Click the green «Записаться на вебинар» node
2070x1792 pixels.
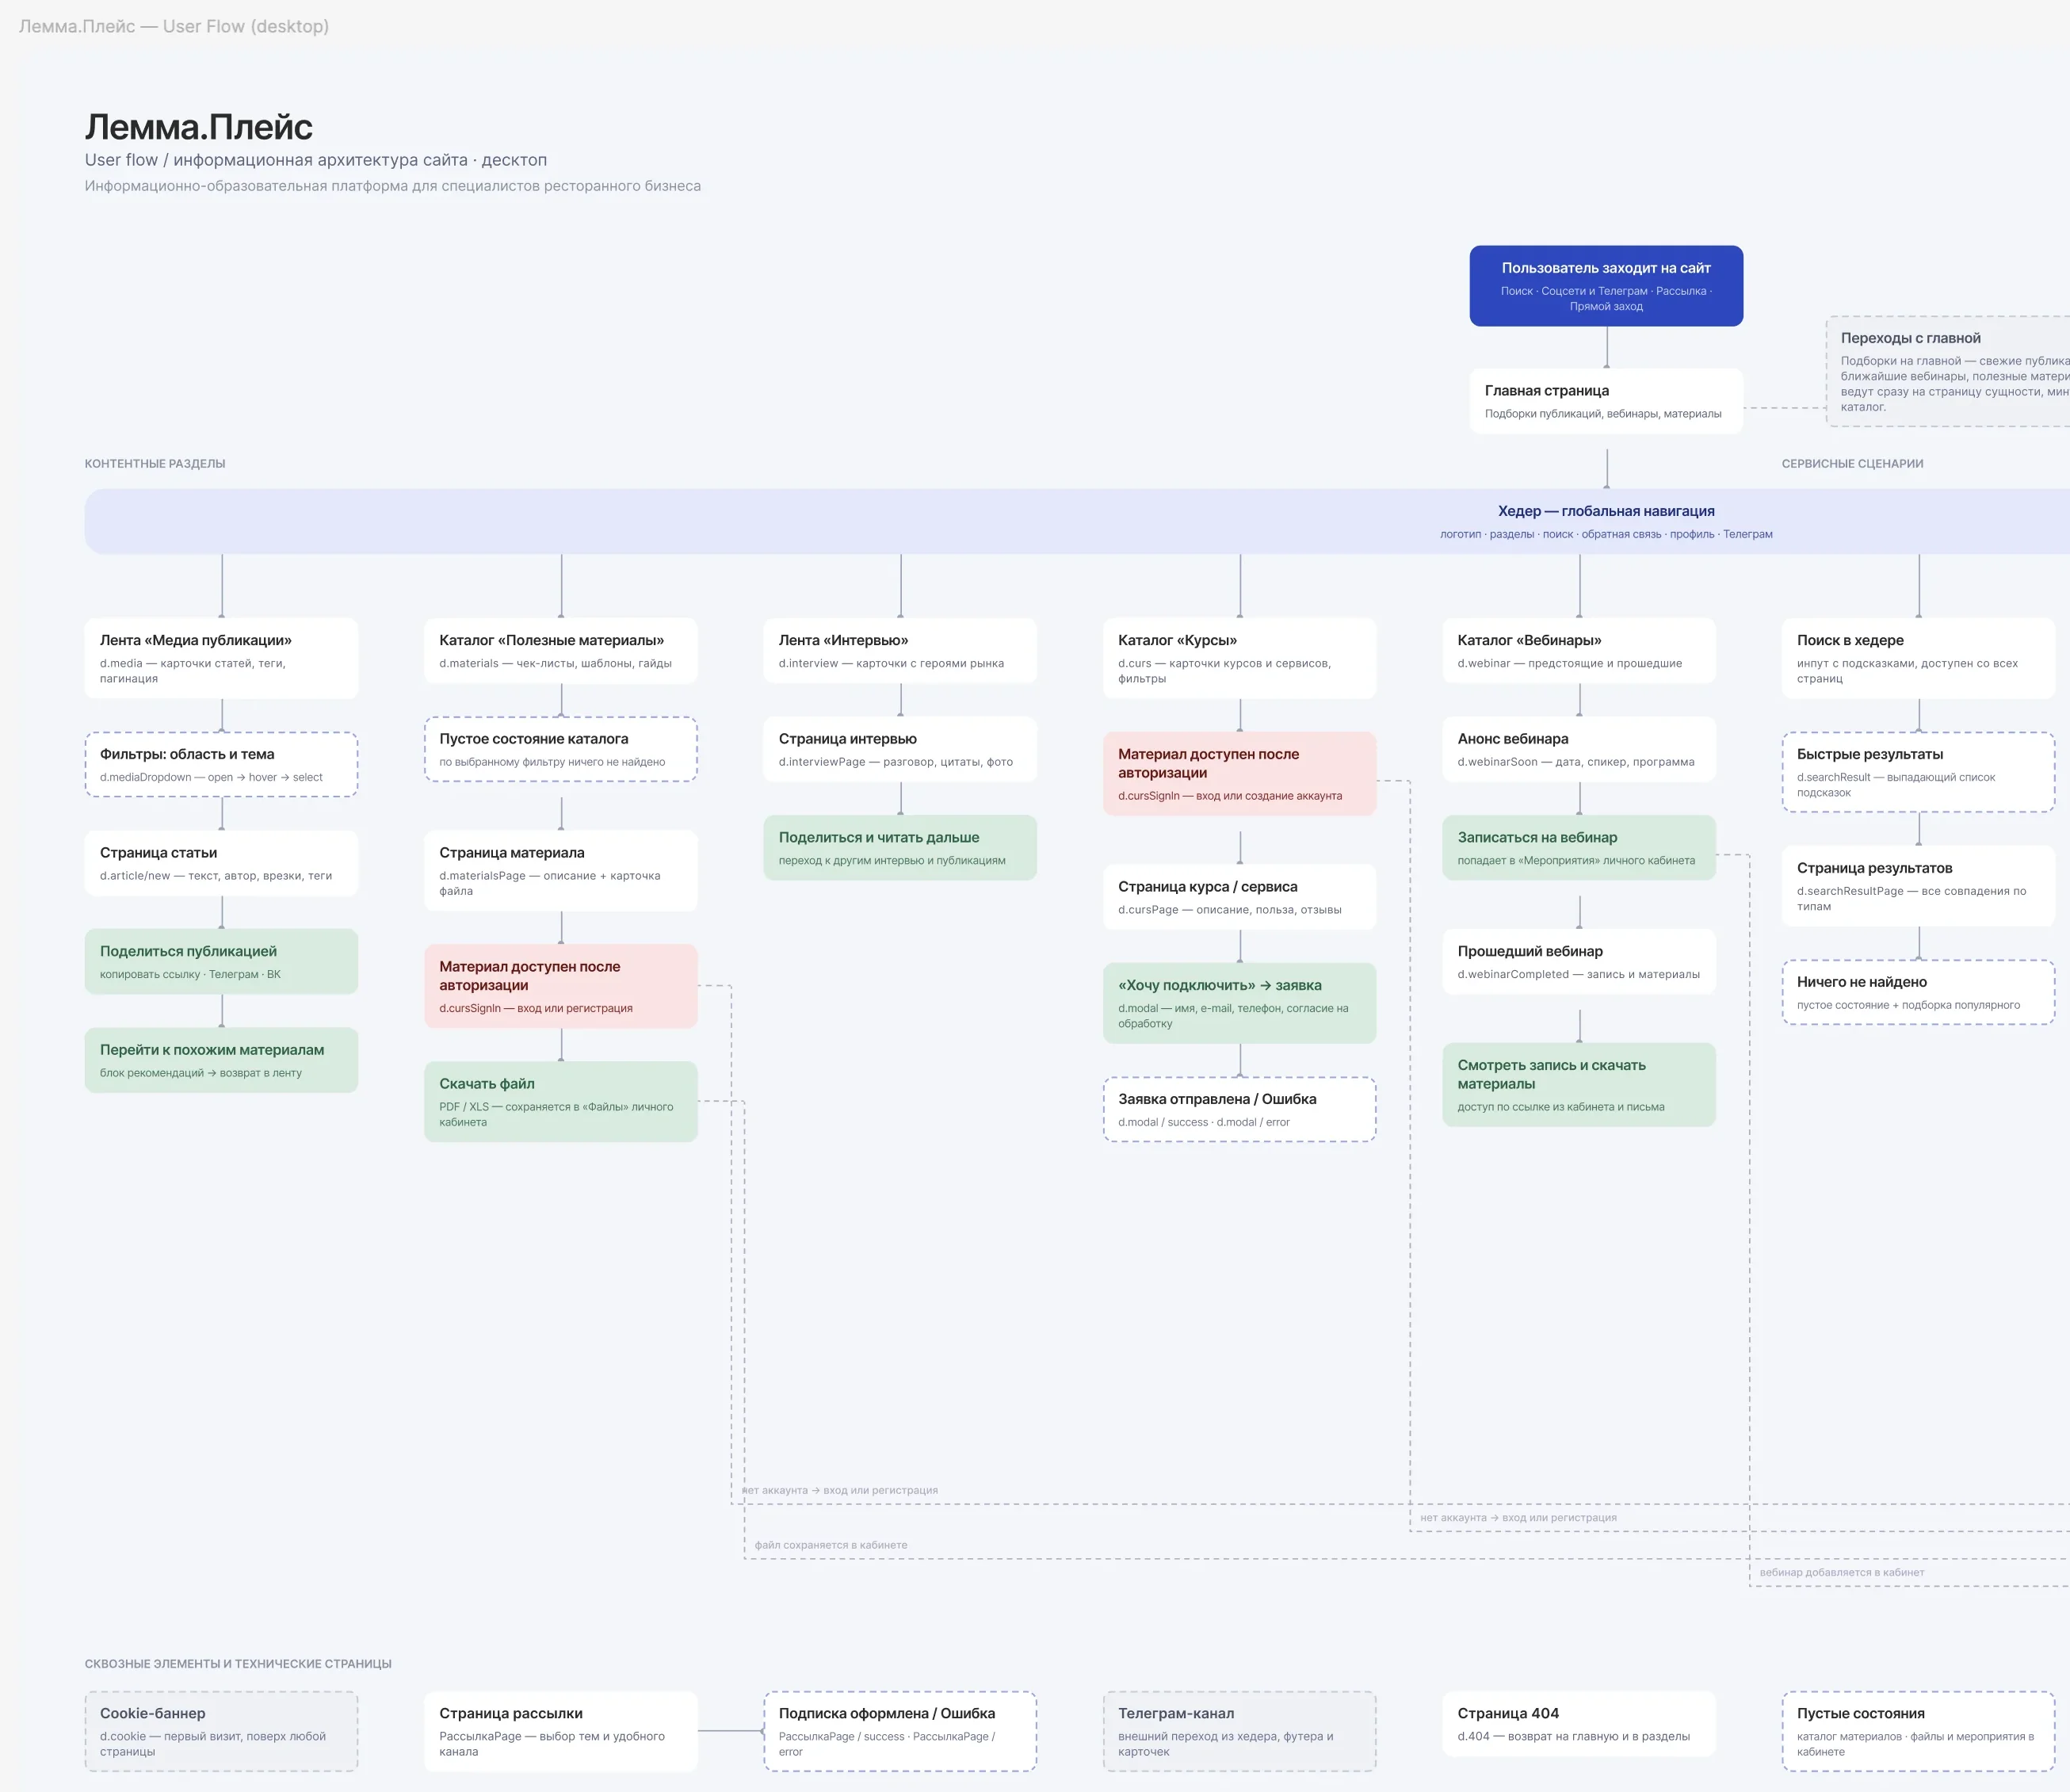(x=1579, y=848)
